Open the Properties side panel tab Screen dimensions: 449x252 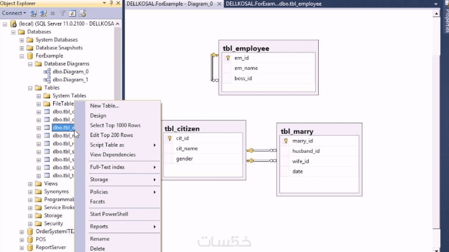click(446, 17)
